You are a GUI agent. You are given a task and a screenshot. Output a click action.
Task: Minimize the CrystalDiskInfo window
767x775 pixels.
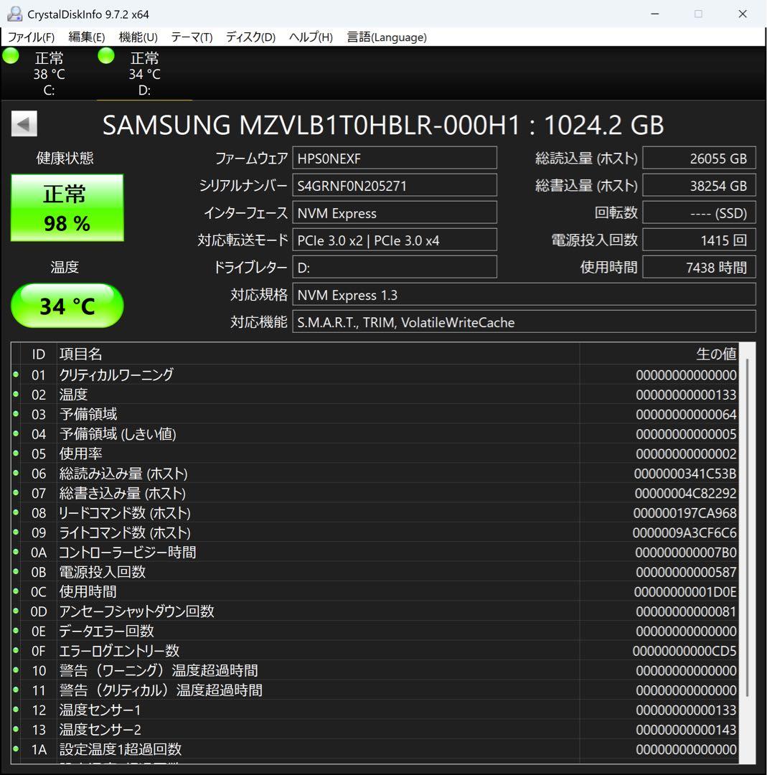pyautogui.click(x=655, y=14)
